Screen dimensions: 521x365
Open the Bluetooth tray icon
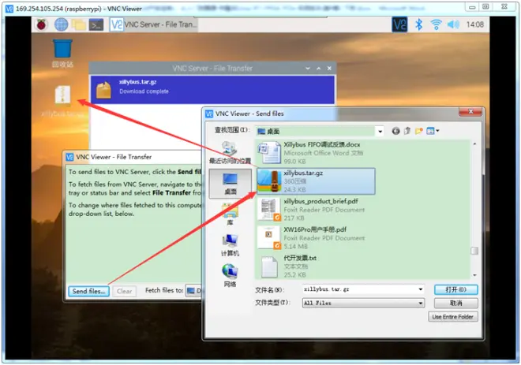(419, 24)
